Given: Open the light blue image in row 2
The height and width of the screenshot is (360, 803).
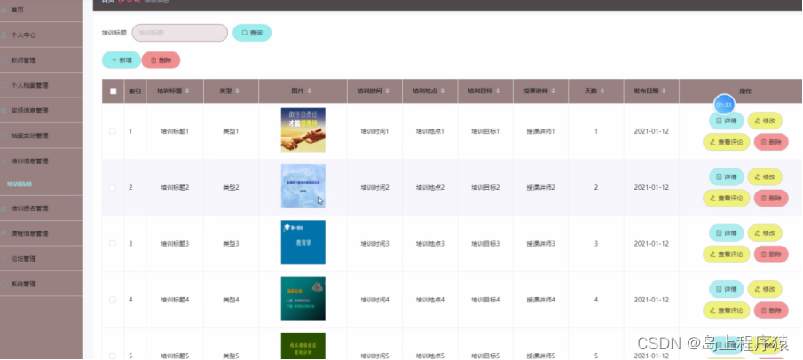Looking at the screenshot, I should [x=303, y=186].
